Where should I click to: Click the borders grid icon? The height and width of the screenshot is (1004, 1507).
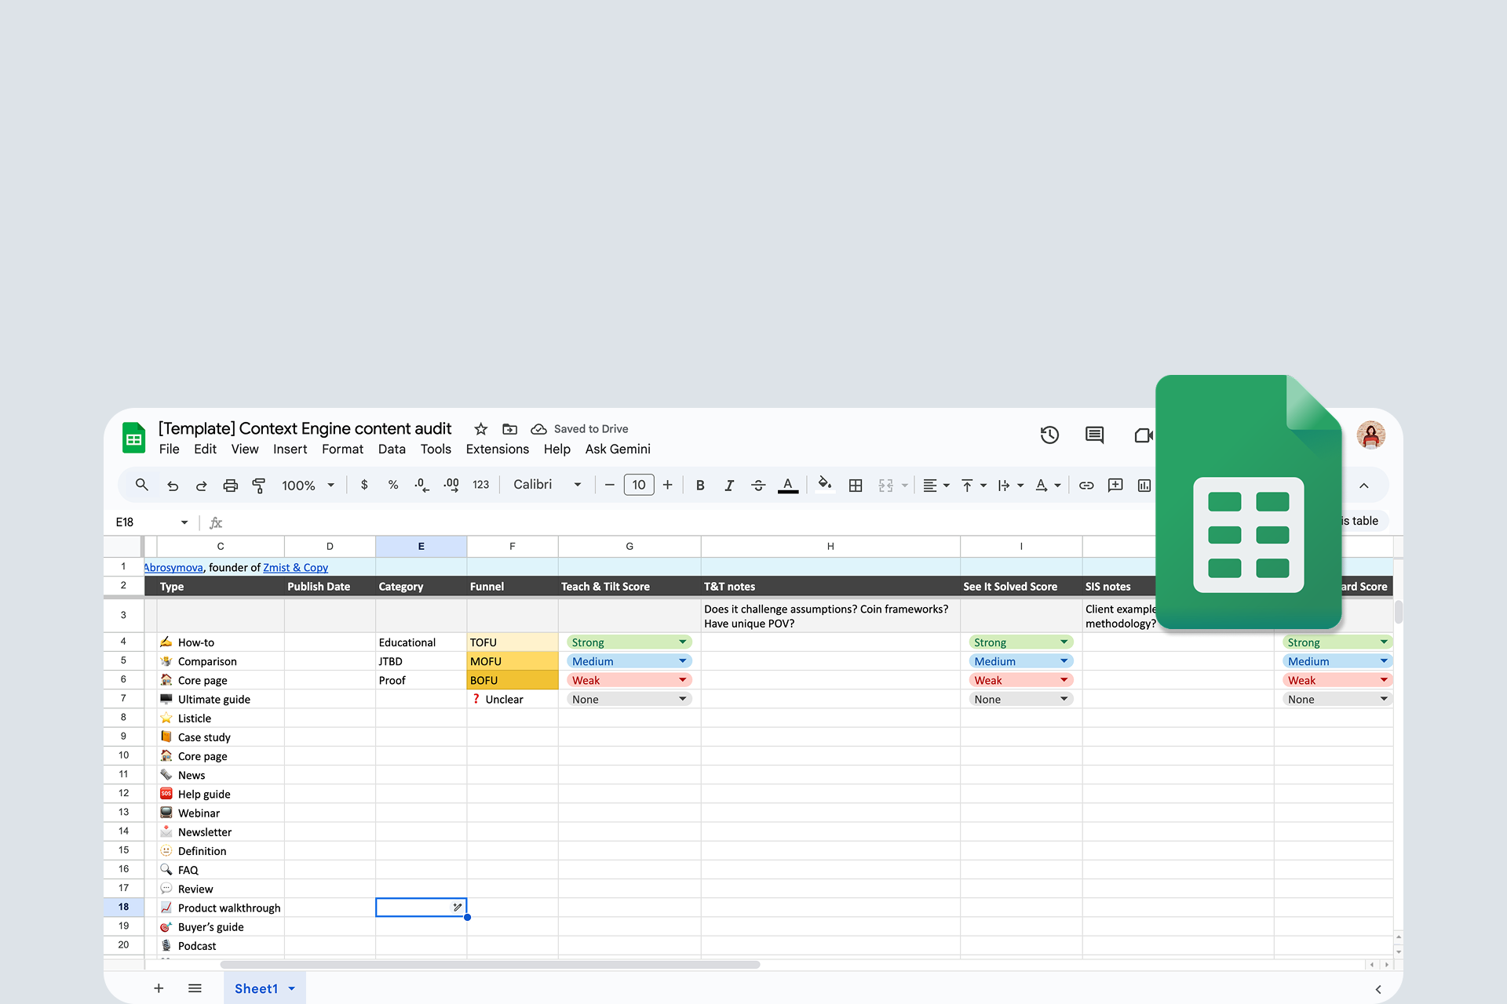pos(856,486)
